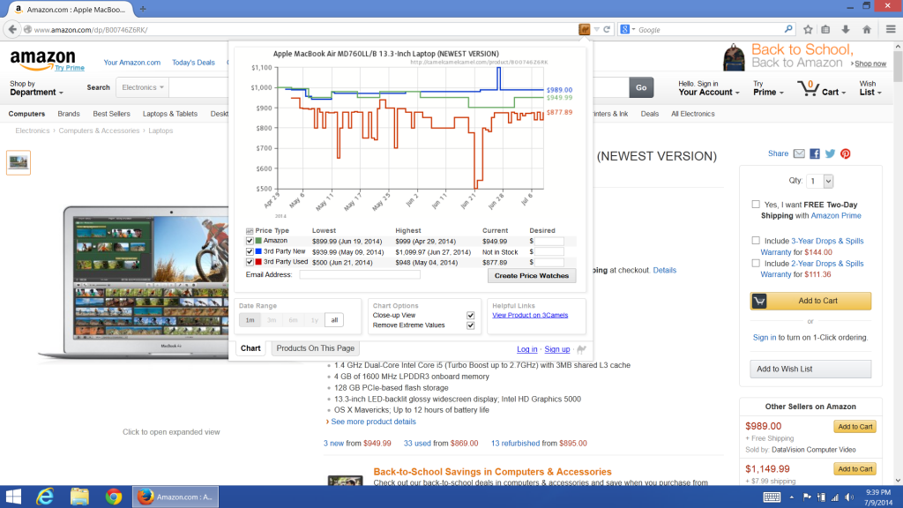Click the yellow Add to Cart button
The image size is (903, 508).
click(810, 301)
